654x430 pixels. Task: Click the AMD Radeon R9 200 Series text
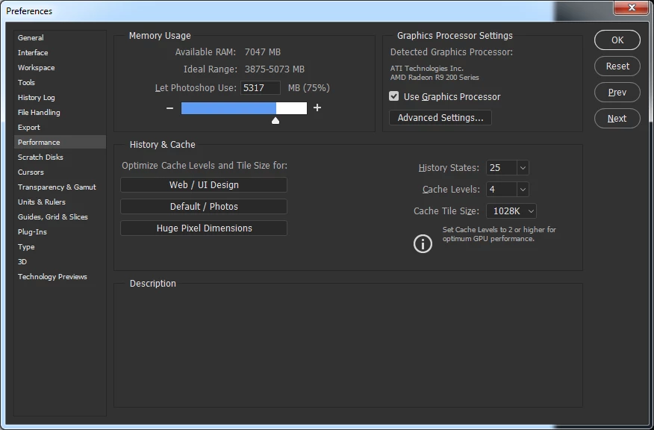(x=435, y=78)
